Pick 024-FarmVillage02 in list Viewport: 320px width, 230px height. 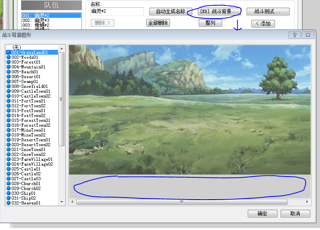coord(32,164)
